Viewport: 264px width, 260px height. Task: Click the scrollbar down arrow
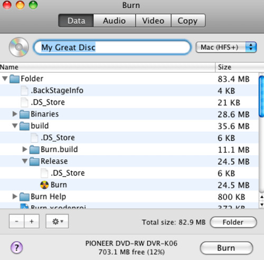click(262, 205)
